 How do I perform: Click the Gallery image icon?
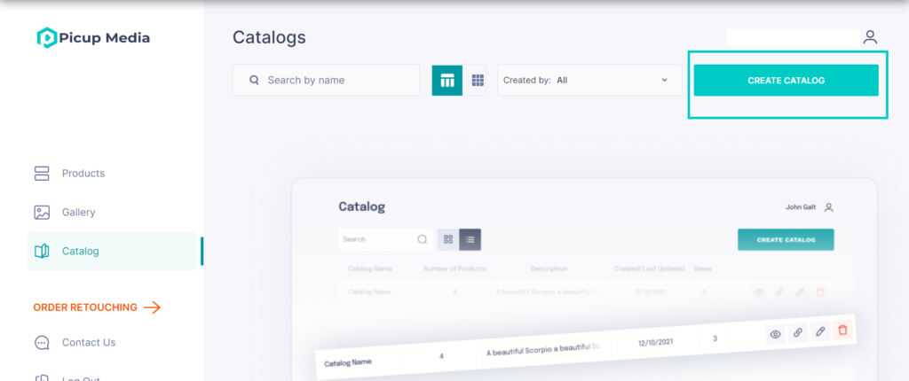point(42,213)
